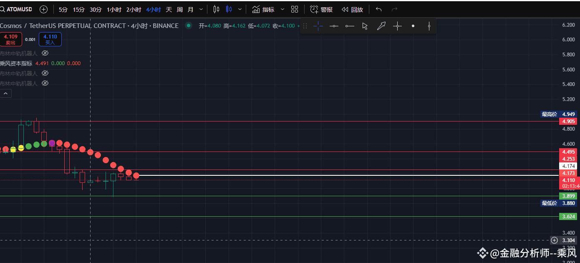The width and height of the screenshot is (580, 263).
Task: Hide the first 布林中轨机器人 indicator
Action: (45, 53)
